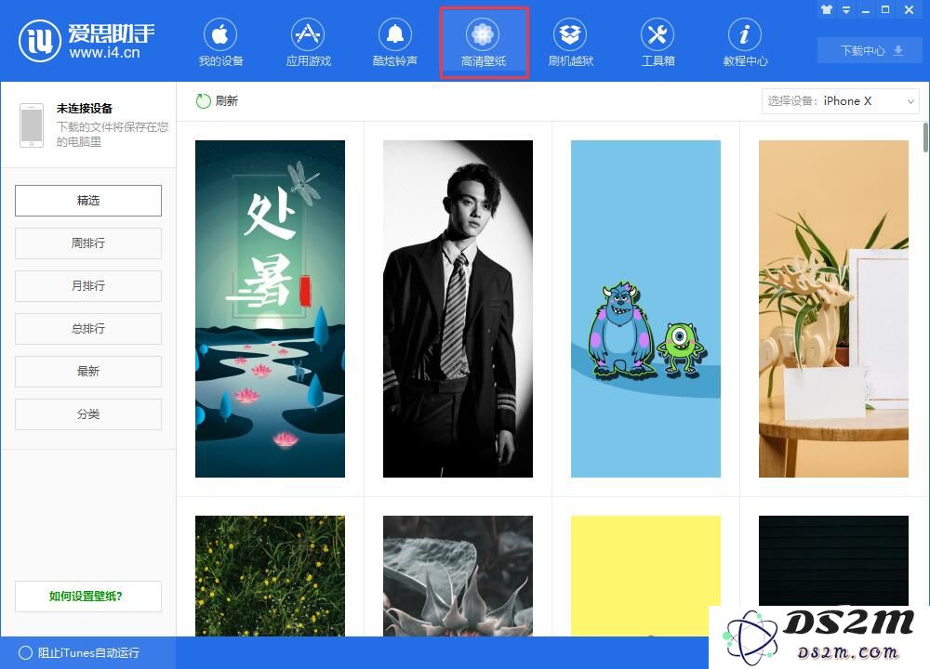
Task: Click the i4 爱思助手 logo
Action: [x=87, y=40]
